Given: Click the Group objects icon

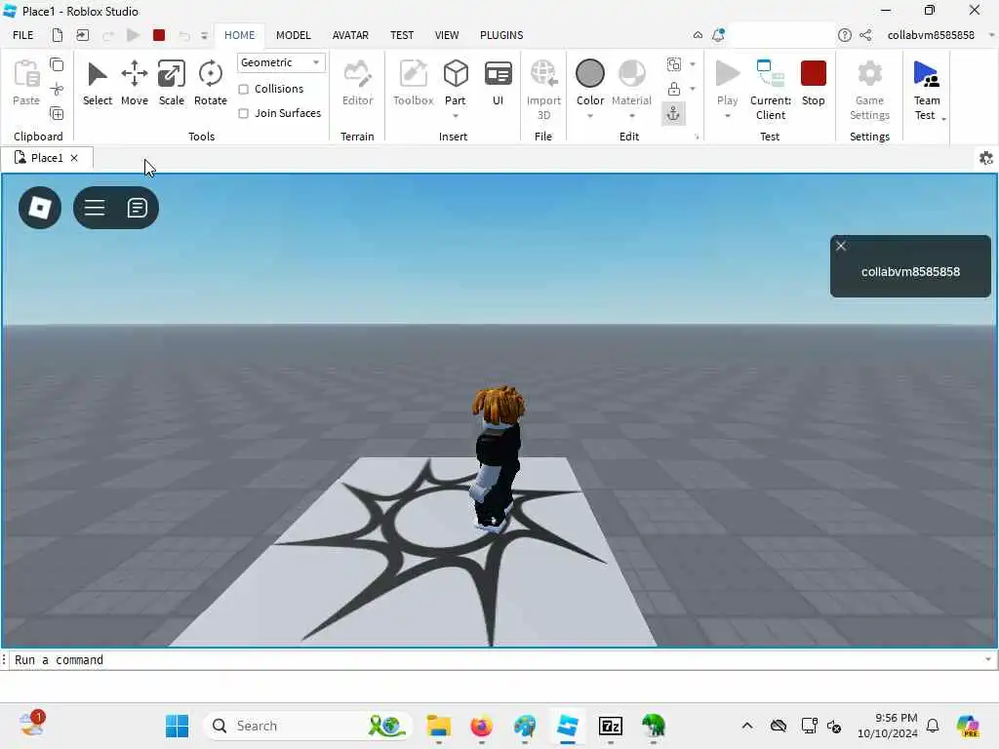Looking at the screenshot, I should (673, 64).
